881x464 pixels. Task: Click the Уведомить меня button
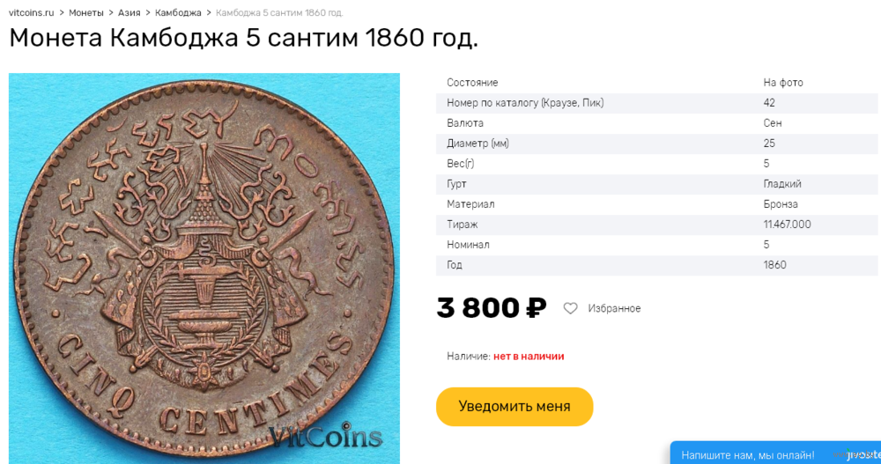515,406
